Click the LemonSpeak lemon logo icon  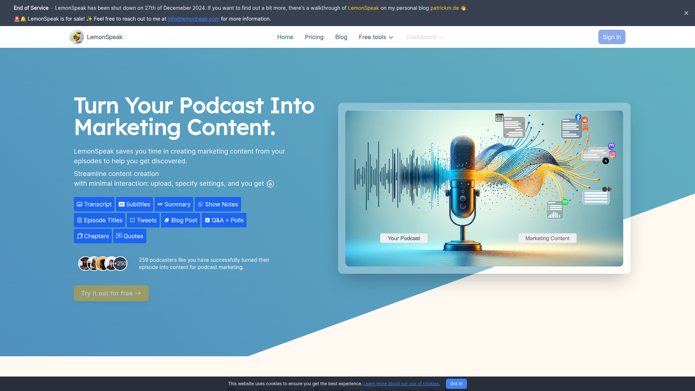(x=76, y=37)
